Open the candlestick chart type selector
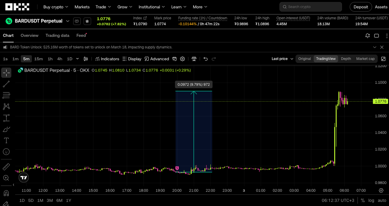This screenshot has height=206, width=389. (86, 59)
